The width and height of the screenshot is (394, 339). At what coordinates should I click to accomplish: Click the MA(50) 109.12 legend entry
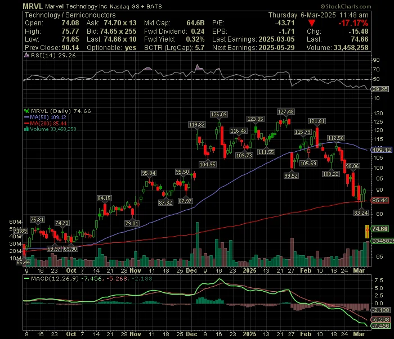point(45,117)
